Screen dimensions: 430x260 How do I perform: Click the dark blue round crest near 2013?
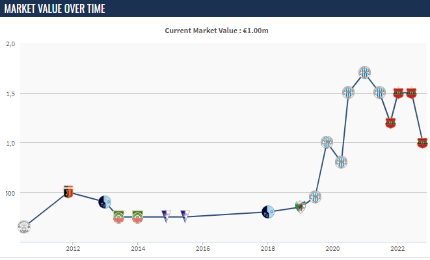105,201
